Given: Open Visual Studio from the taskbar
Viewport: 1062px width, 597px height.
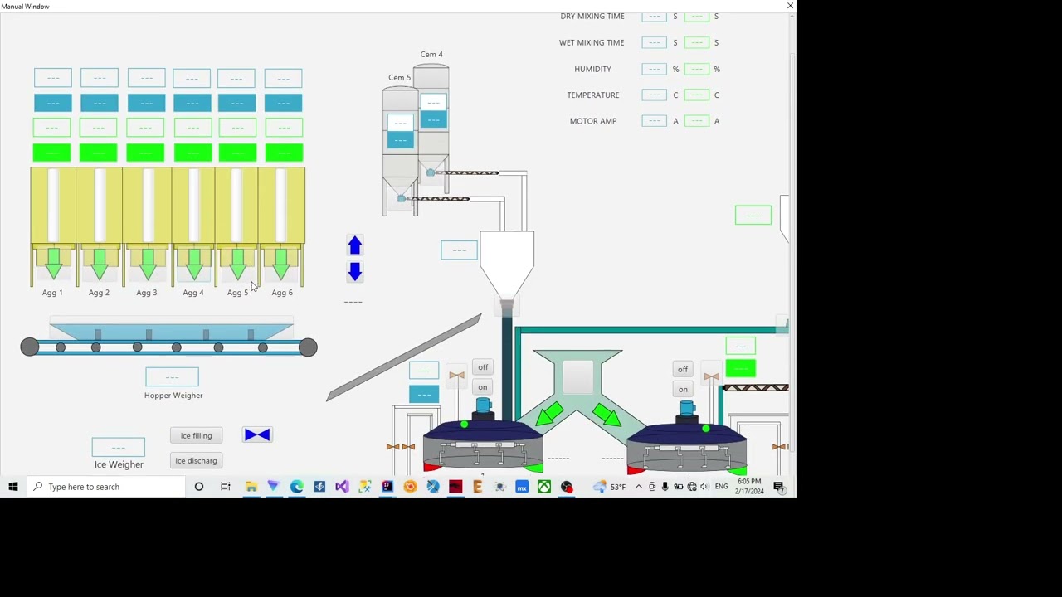Looking at the screenshot, I should click(x=342, y=487).
